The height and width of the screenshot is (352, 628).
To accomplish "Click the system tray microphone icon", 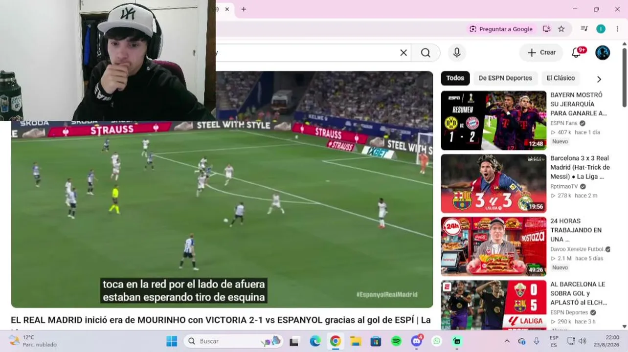I will point(537,341).
